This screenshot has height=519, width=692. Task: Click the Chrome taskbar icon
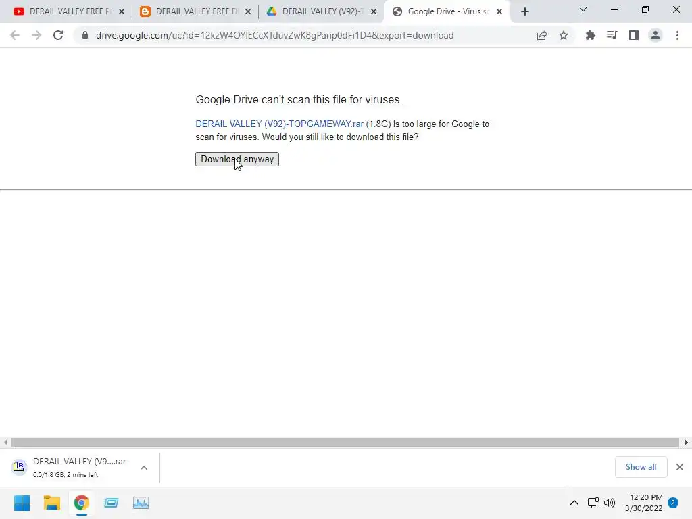pyautogui.click(x=81, y=503)
